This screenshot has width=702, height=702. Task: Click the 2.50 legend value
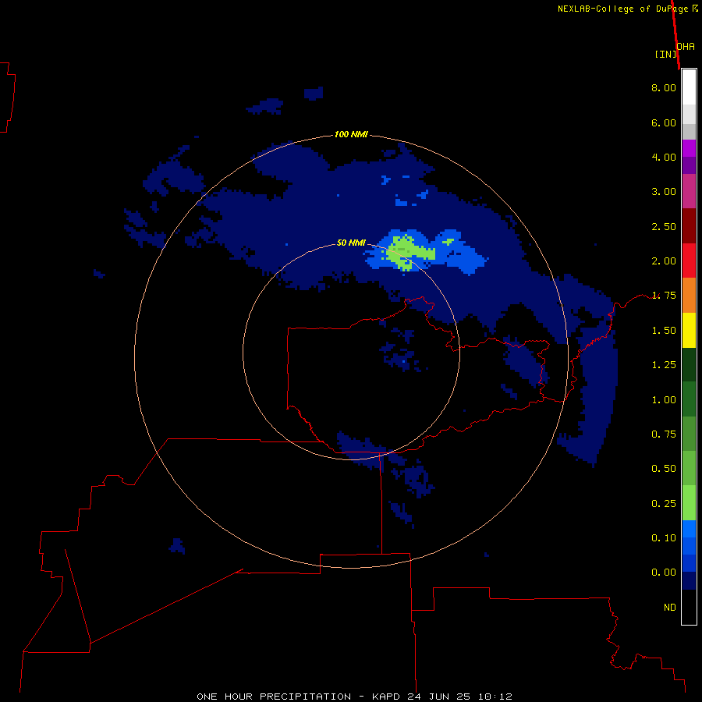[x=664, y=226]
